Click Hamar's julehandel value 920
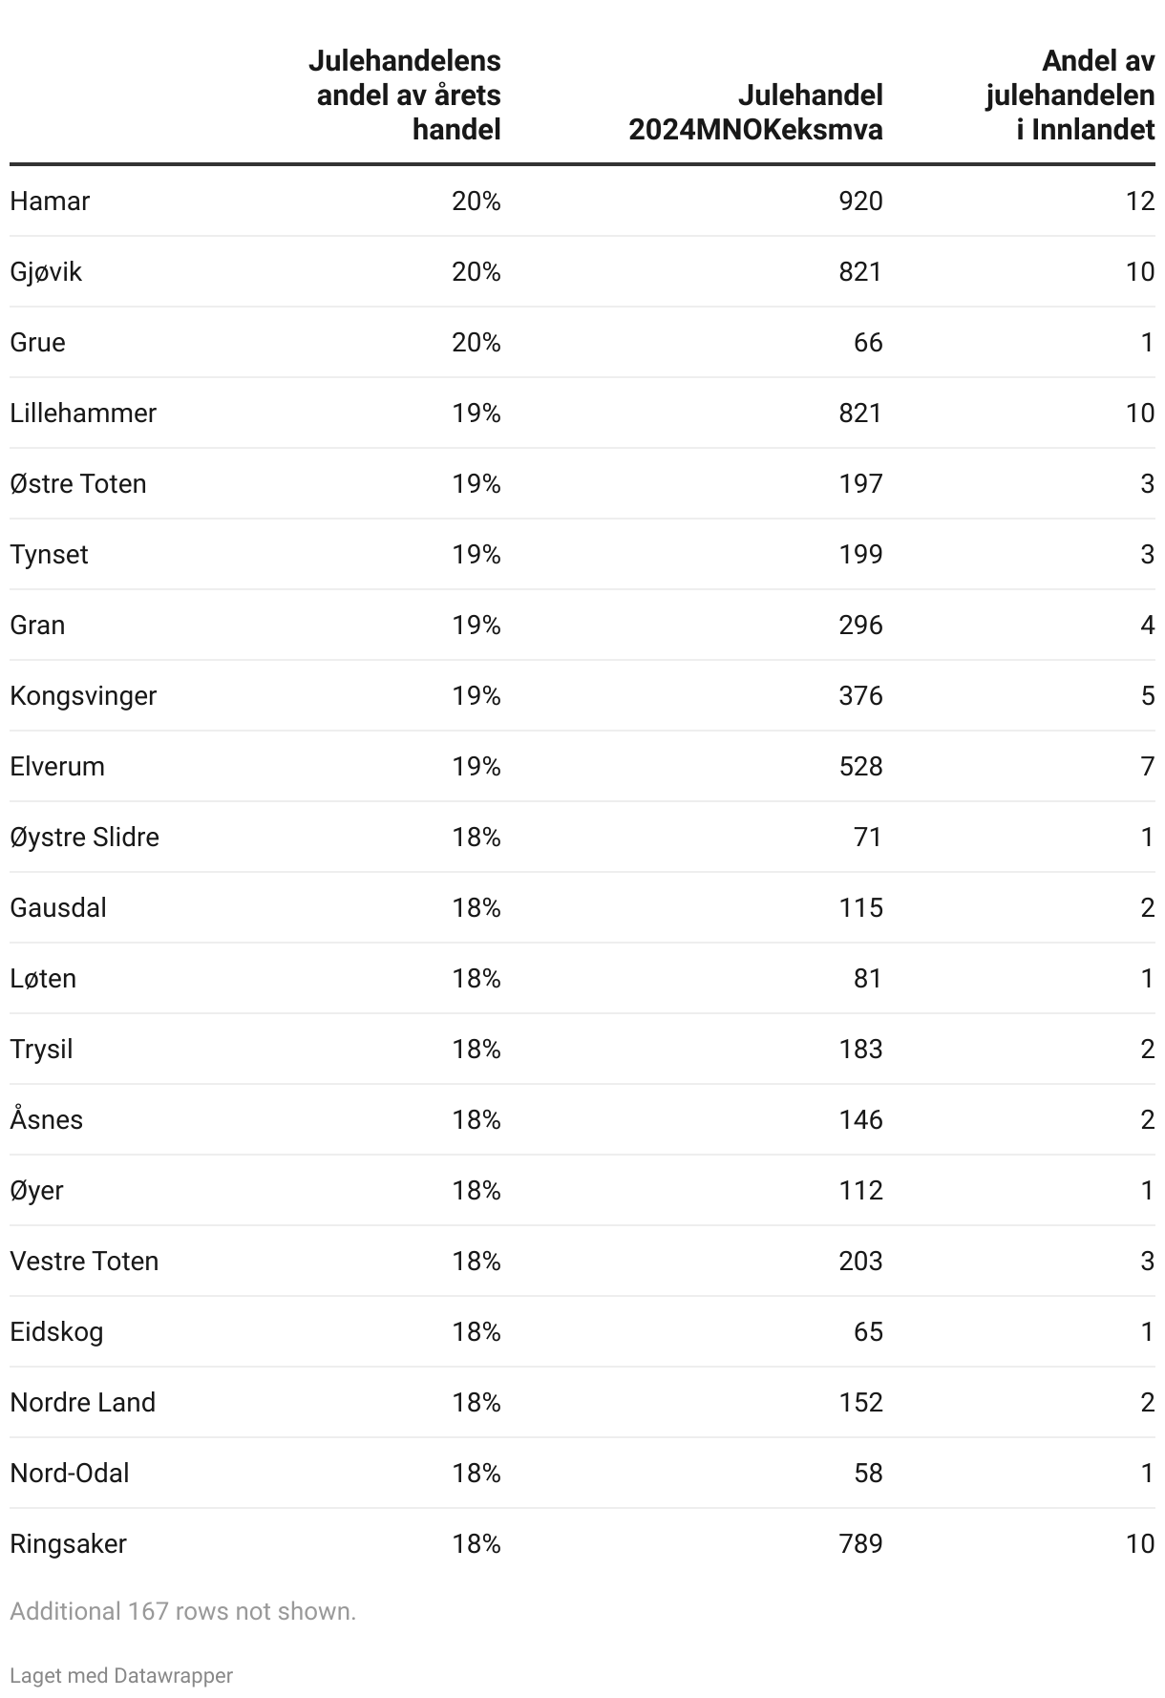The image size is (1165, 1698). pyautogui.click(x=860, y=202)
